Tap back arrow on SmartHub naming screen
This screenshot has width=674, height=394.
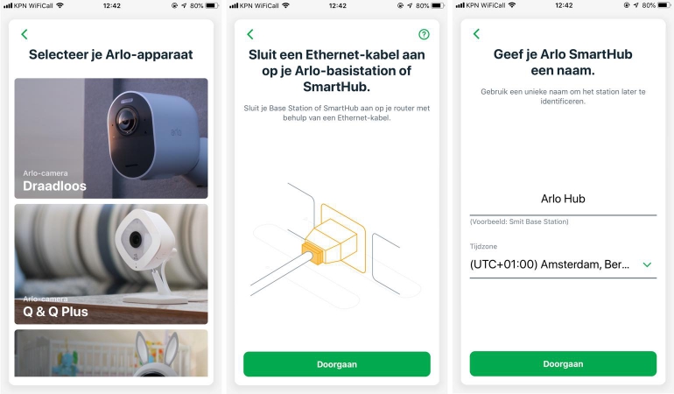[476, 34]
